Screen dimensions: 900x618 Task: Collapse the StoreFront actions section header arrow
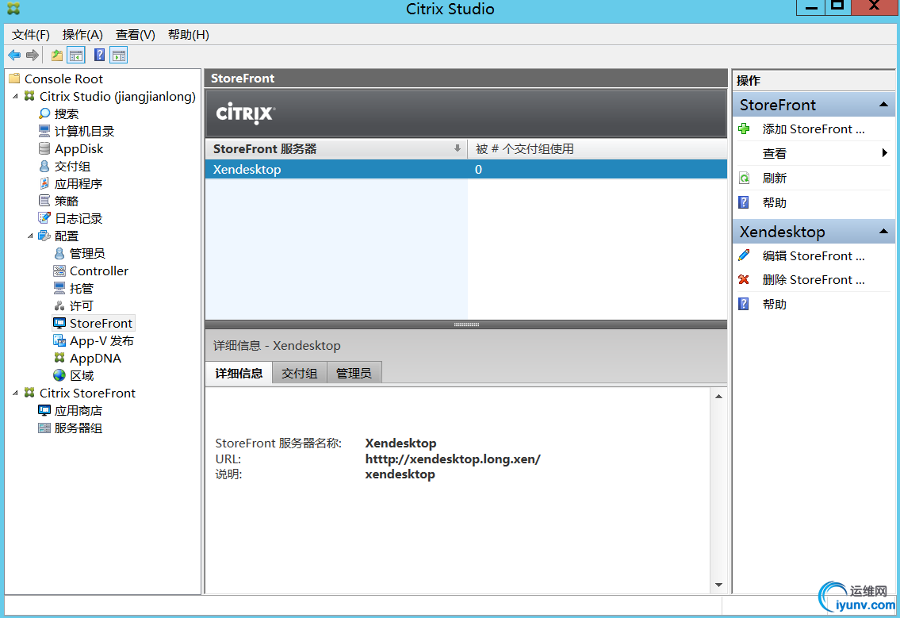pyautogui.click(x=883, y=105)
